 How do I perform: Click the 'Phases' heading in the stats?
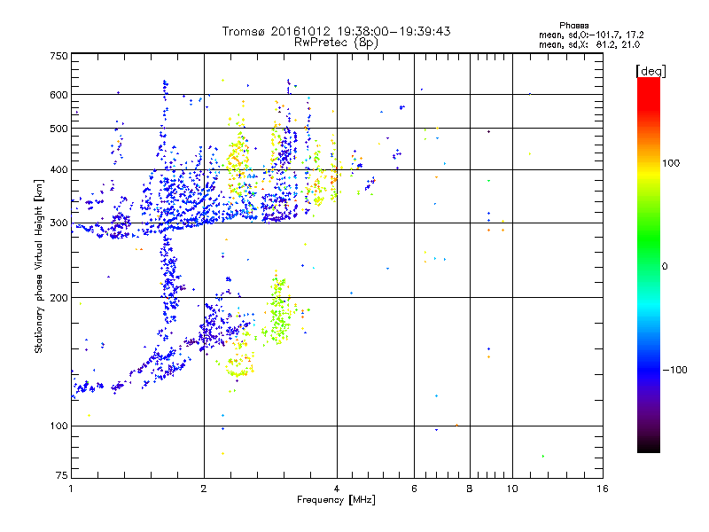[x=573, y=26]
